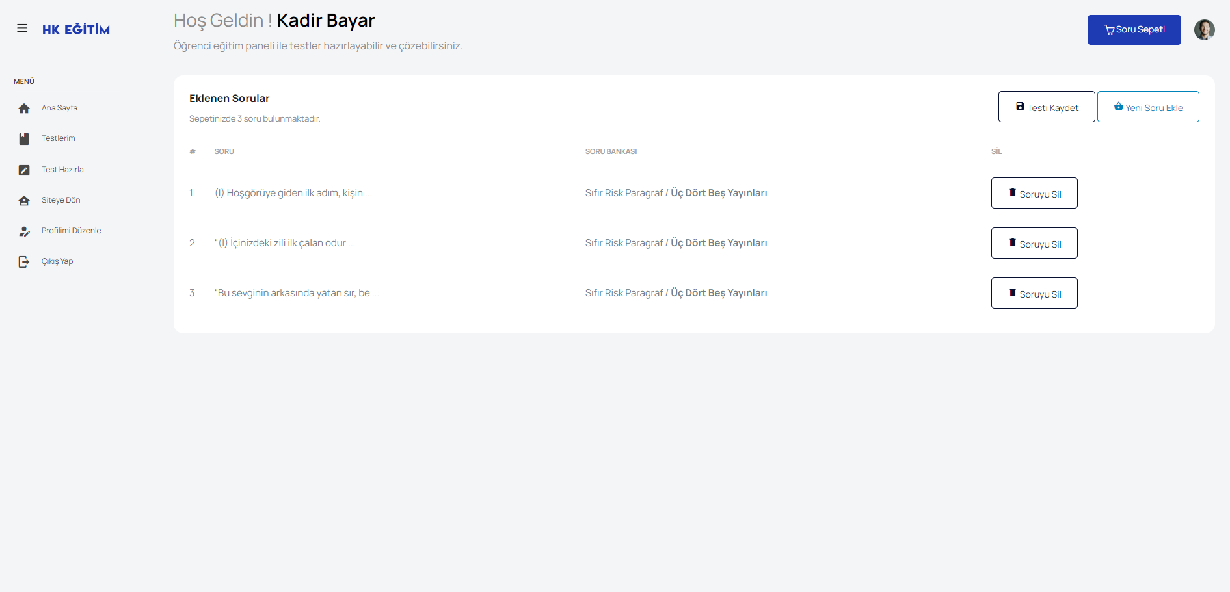Image resolution: width=1230 pixels, height=592 pixels.
Task: Open the Soru Sepeti cart
Action: (x=1134, y=30)
